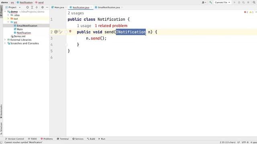The image size is (257, 144).
Task: Click the error count indicator showing 2
Action: coord(246,12)
